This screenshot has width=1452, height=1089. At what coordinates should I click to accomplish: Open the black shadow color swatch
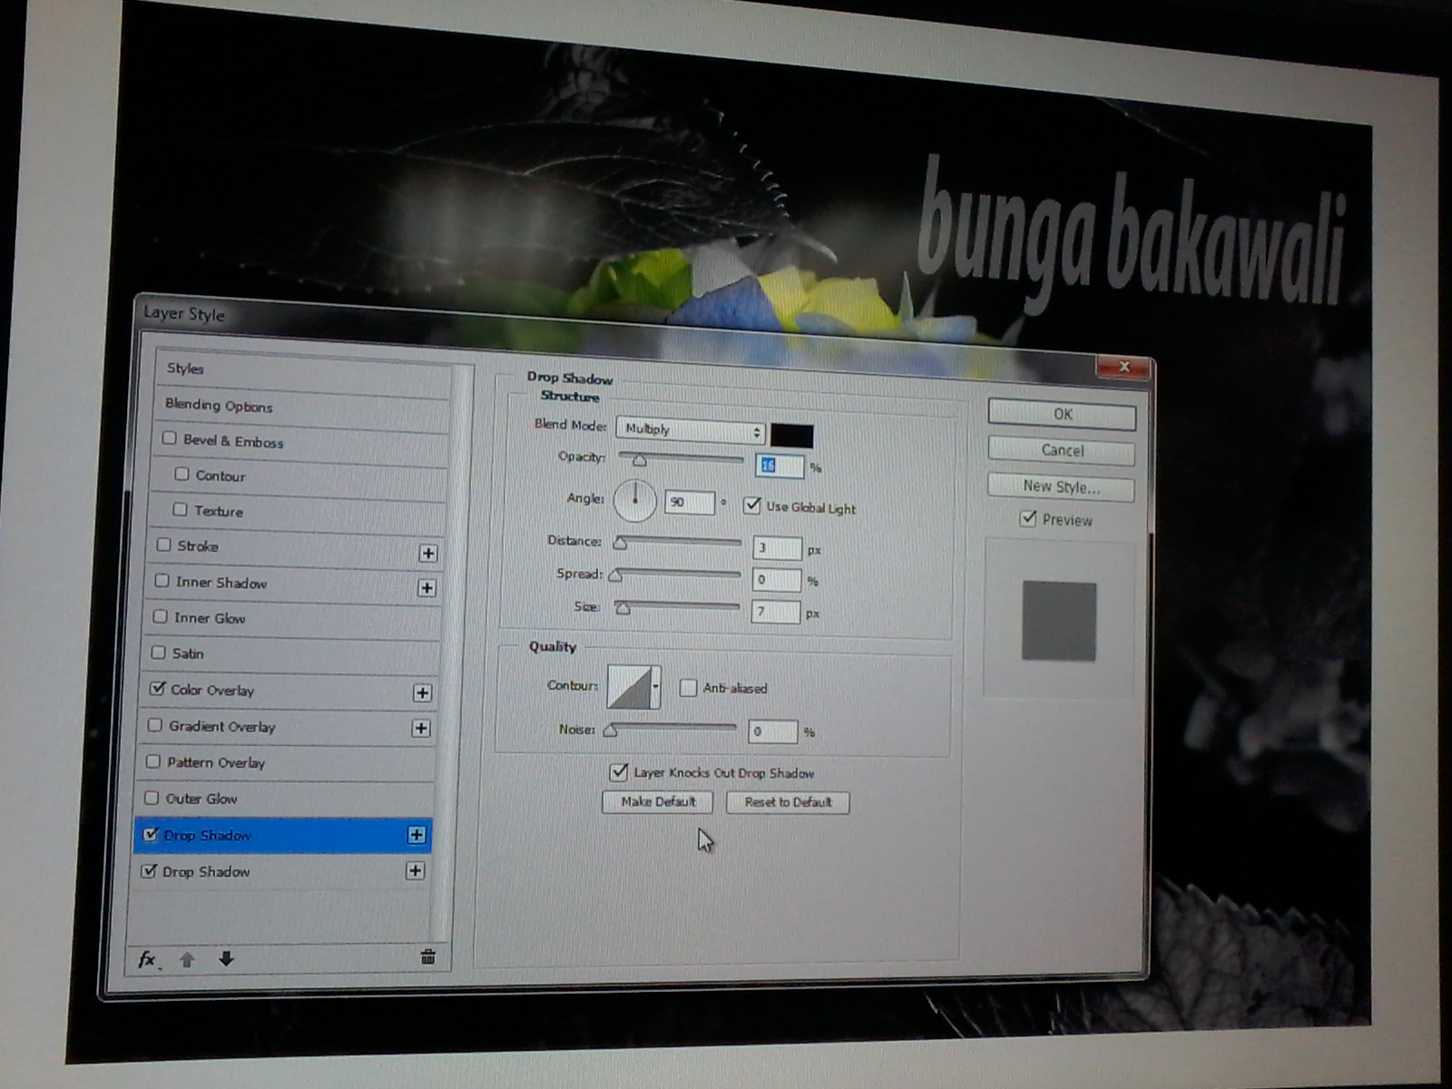tap(792, 436)
